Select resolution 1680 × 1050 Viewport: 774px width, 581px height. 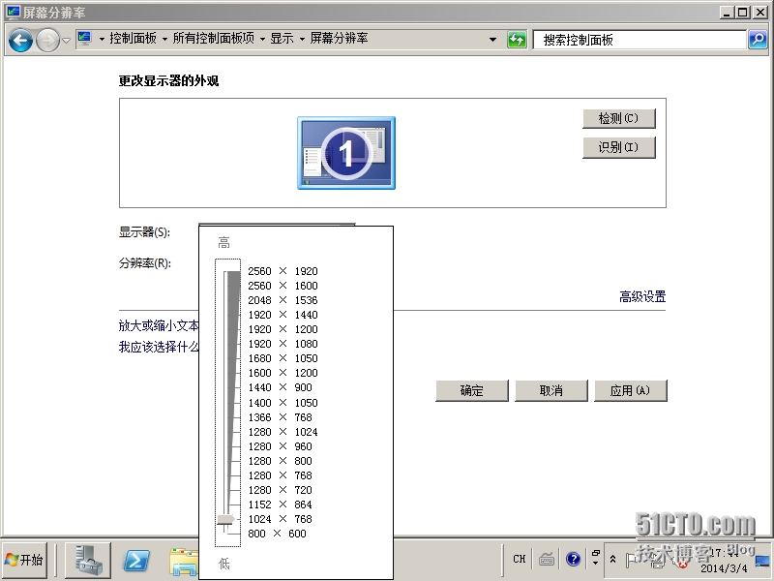pyautogui.click(x=283, y=358)
